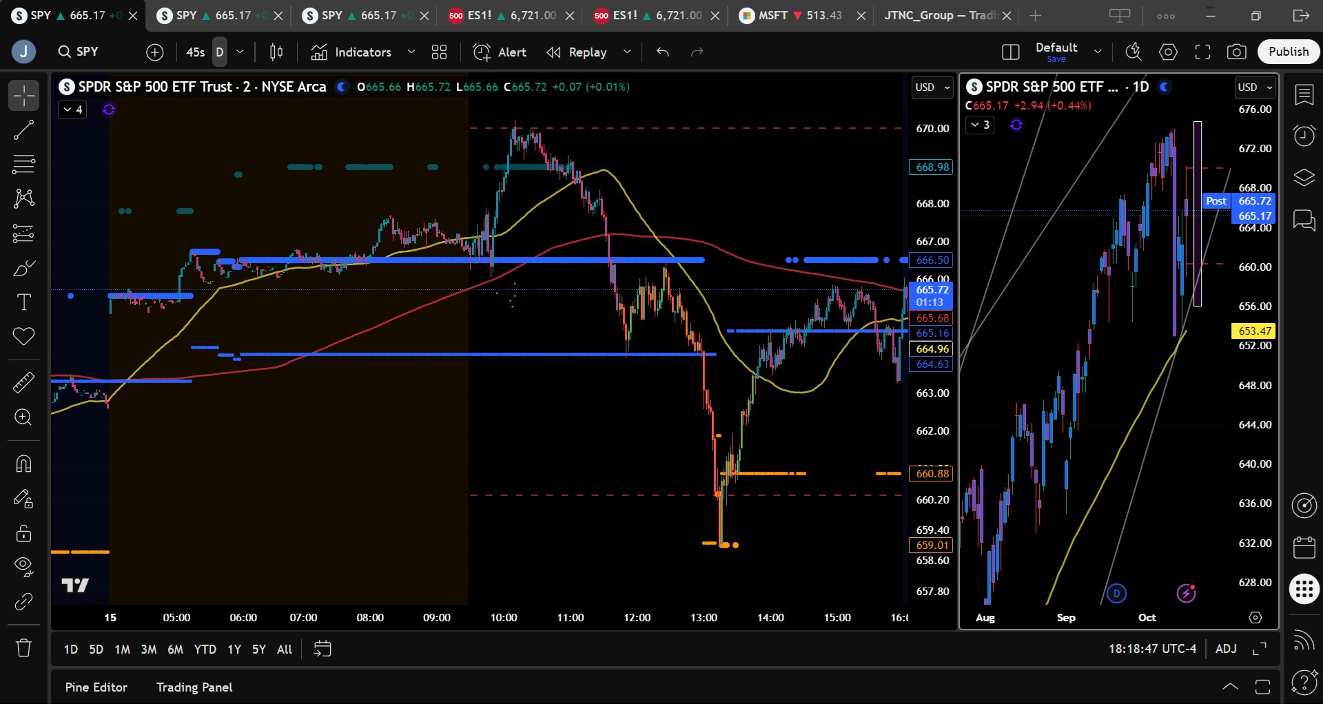
Task: Expand favorite indicators dropdown arrow
Action: pyautogui.click(x=411, y=52)
